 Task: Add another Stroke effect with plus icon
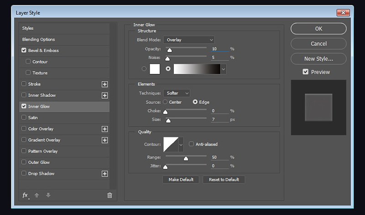[x=105, y=84]
